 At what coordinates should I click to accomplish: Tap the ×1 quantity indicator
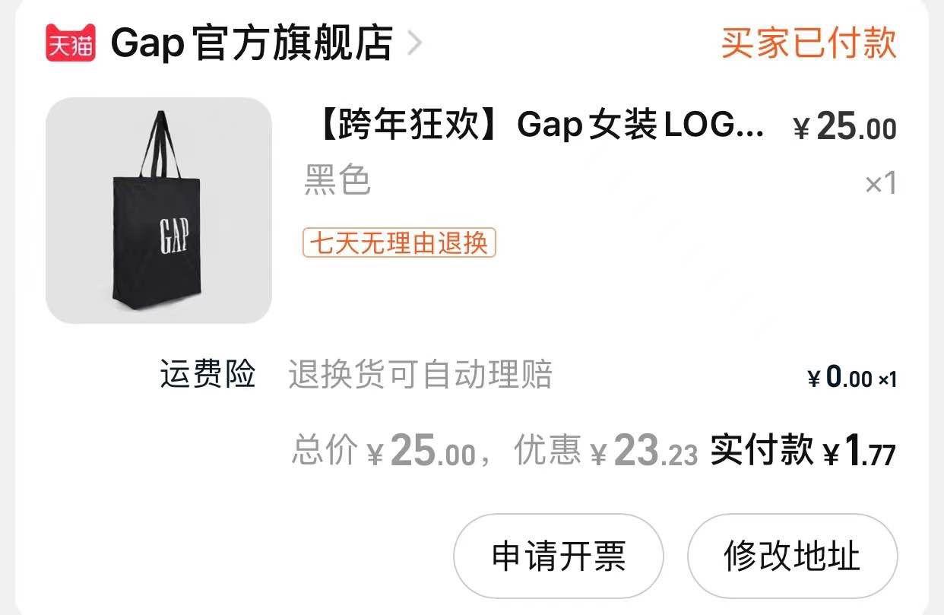pyautogui.click(x=881, y=183)
